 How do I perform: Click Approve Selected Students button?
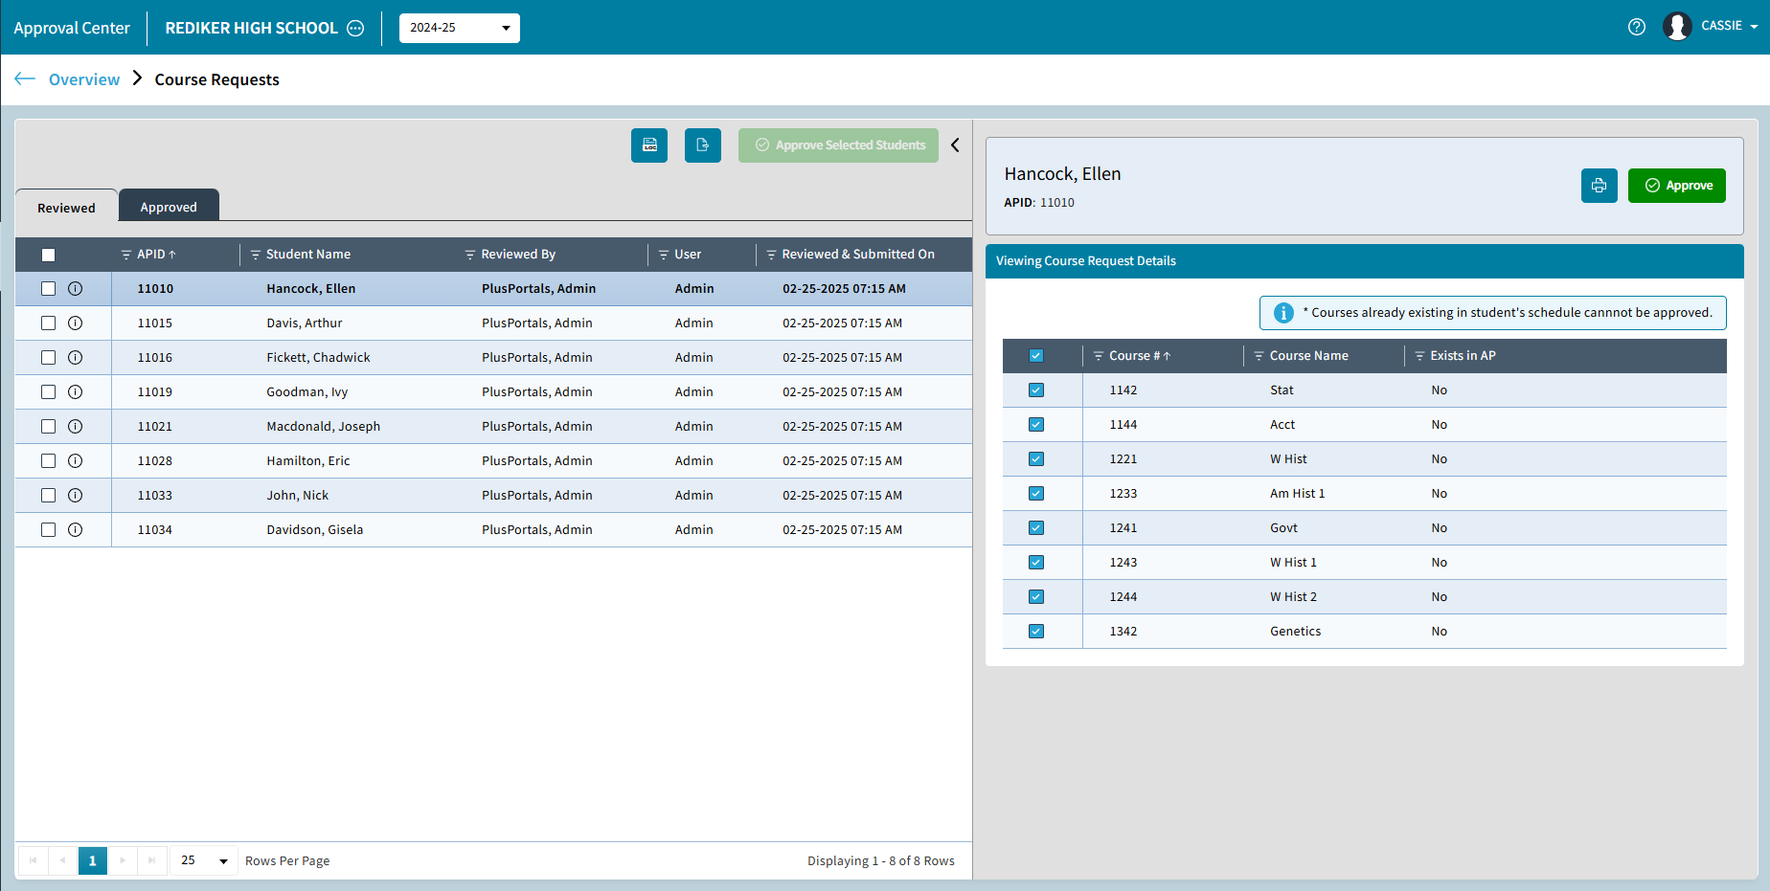tap(838, 145)
